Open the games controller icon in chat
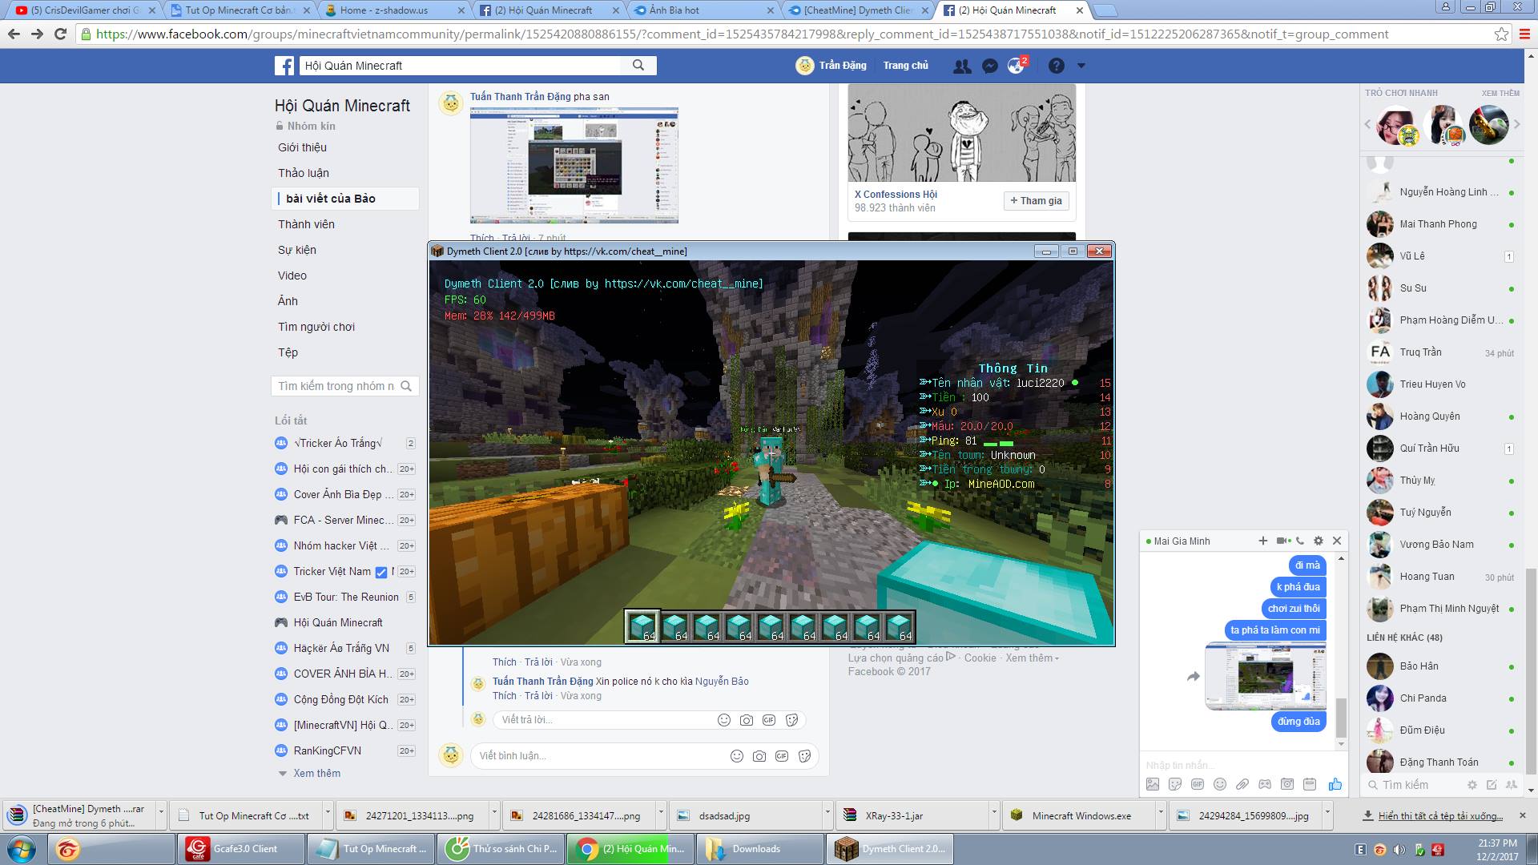1538x865 pixels. point(1265,784)
